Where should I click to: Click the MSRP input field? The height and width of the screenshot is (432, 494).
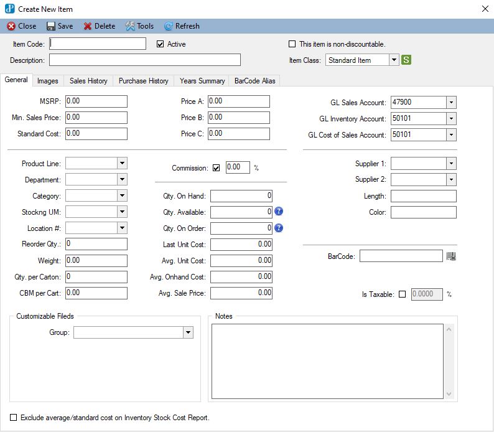[96, 101]
